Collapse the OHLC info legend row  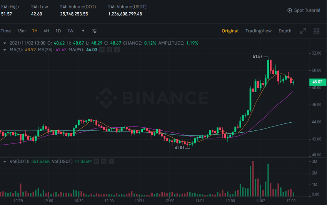pyautogui.click(x=5, y=43)
